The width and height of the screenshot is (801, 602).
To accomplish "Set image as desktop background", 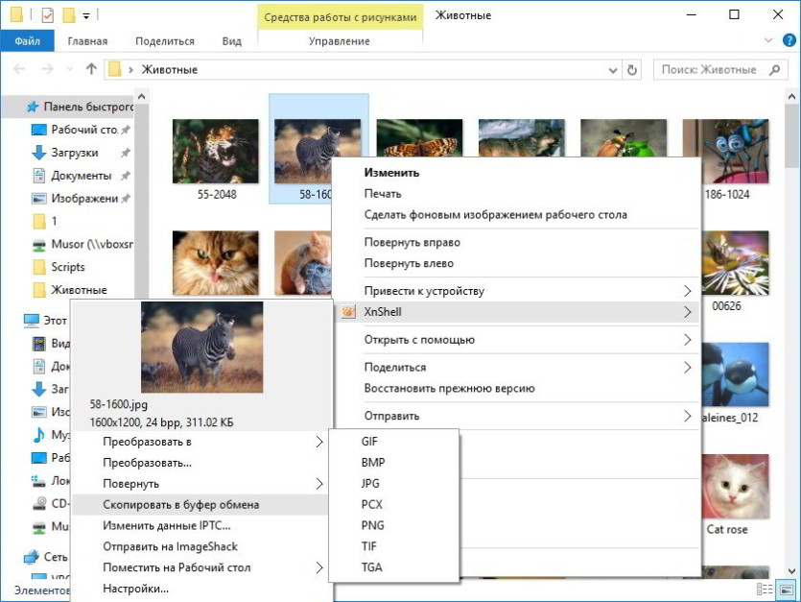I will tap(496, 215).
